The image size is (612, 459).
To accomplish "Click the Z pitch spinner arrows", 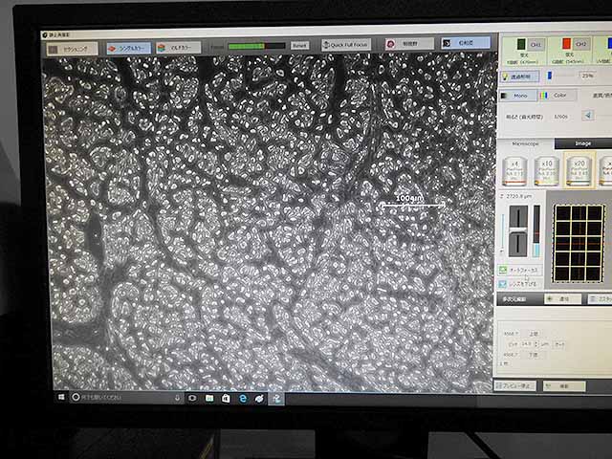I will 536,344.
